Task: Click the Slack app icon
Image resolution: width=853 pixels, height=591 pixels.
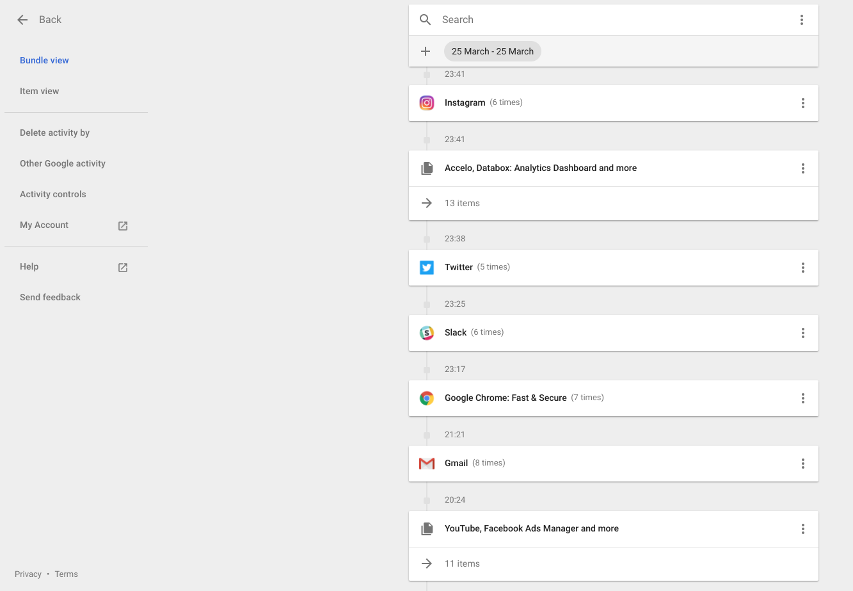Action: pyautogui.click(x=427, y=333)
